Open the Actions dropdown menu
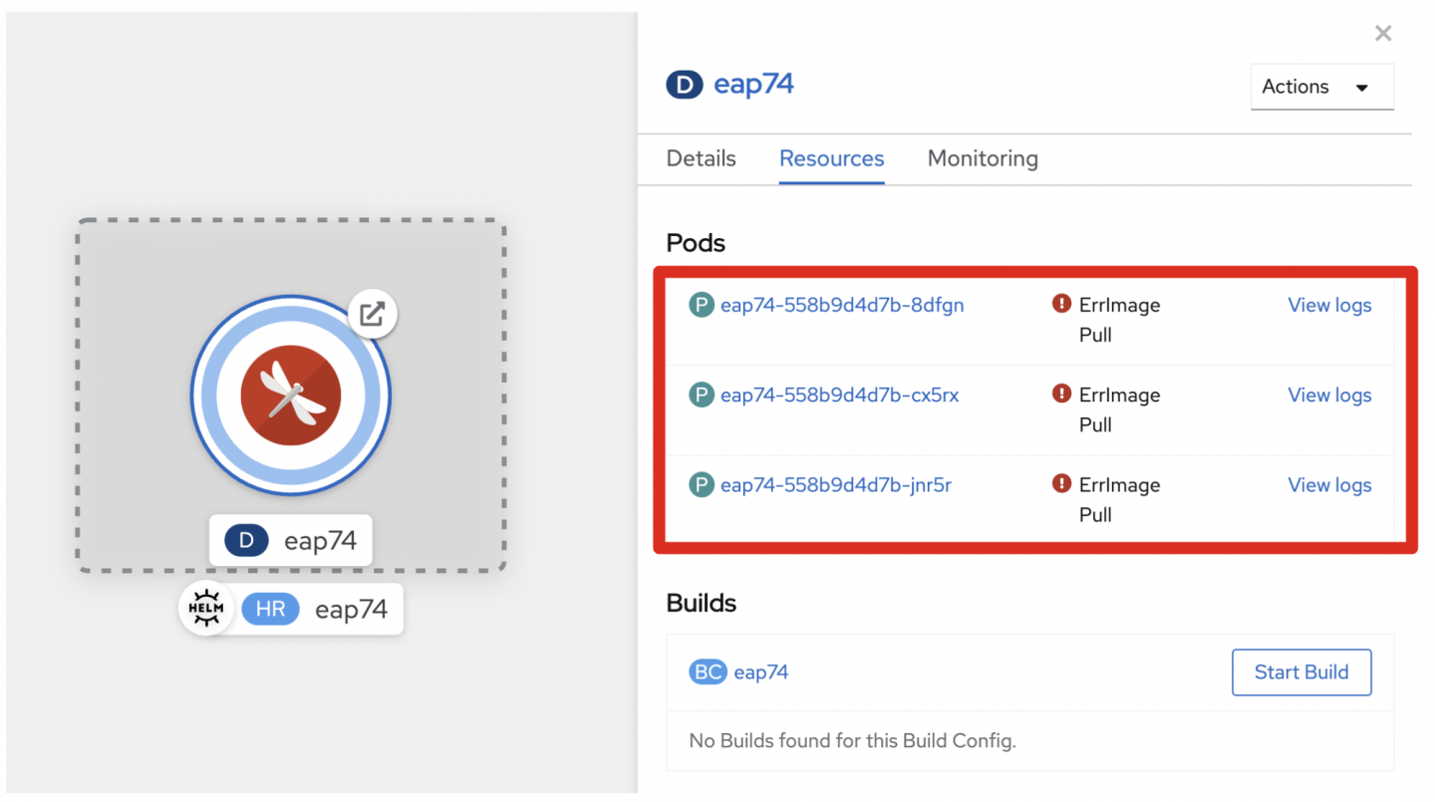 (x=1321, y=87)
